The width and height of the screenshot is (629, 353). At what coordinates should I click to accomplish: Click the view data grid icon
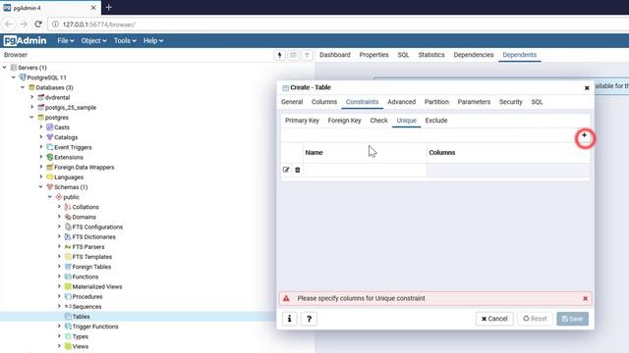pos(293,55)
